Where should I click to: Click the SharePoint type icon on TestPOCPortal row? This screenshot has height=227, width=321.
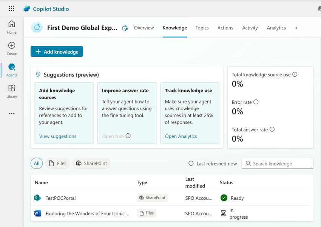click(x=141, y=198)
